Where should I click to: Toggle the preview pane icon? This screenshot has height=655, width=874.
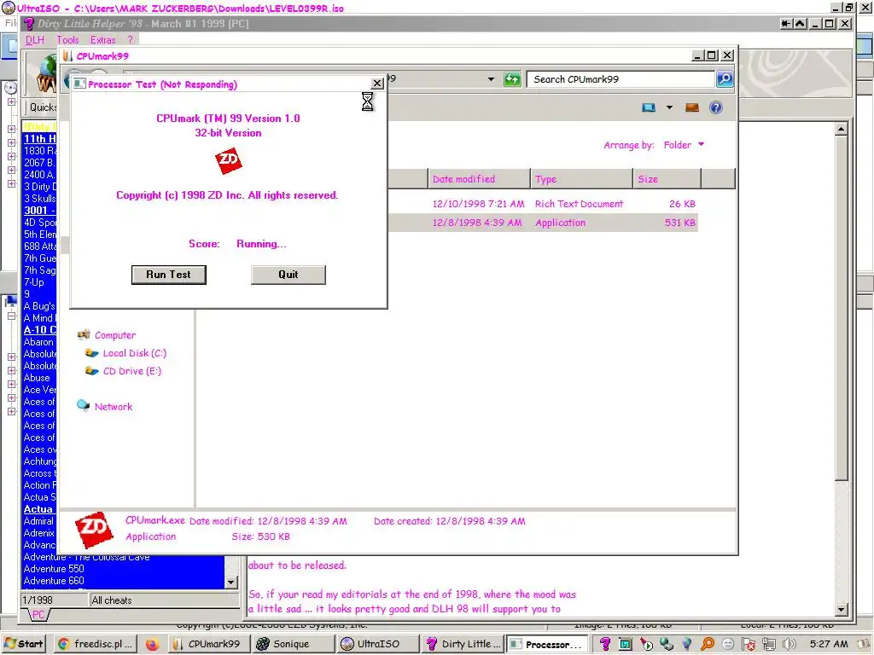click(691, 107)
